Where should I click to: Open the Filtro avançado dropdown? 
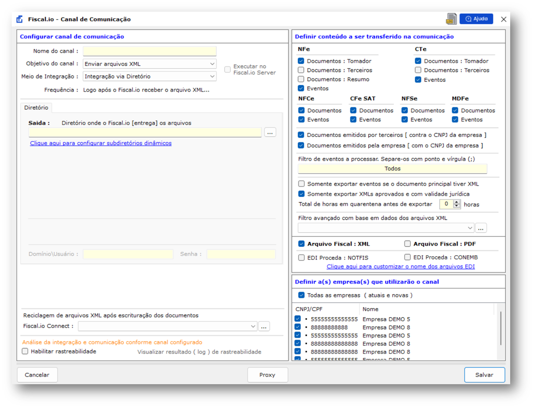(x=386, y=228)
